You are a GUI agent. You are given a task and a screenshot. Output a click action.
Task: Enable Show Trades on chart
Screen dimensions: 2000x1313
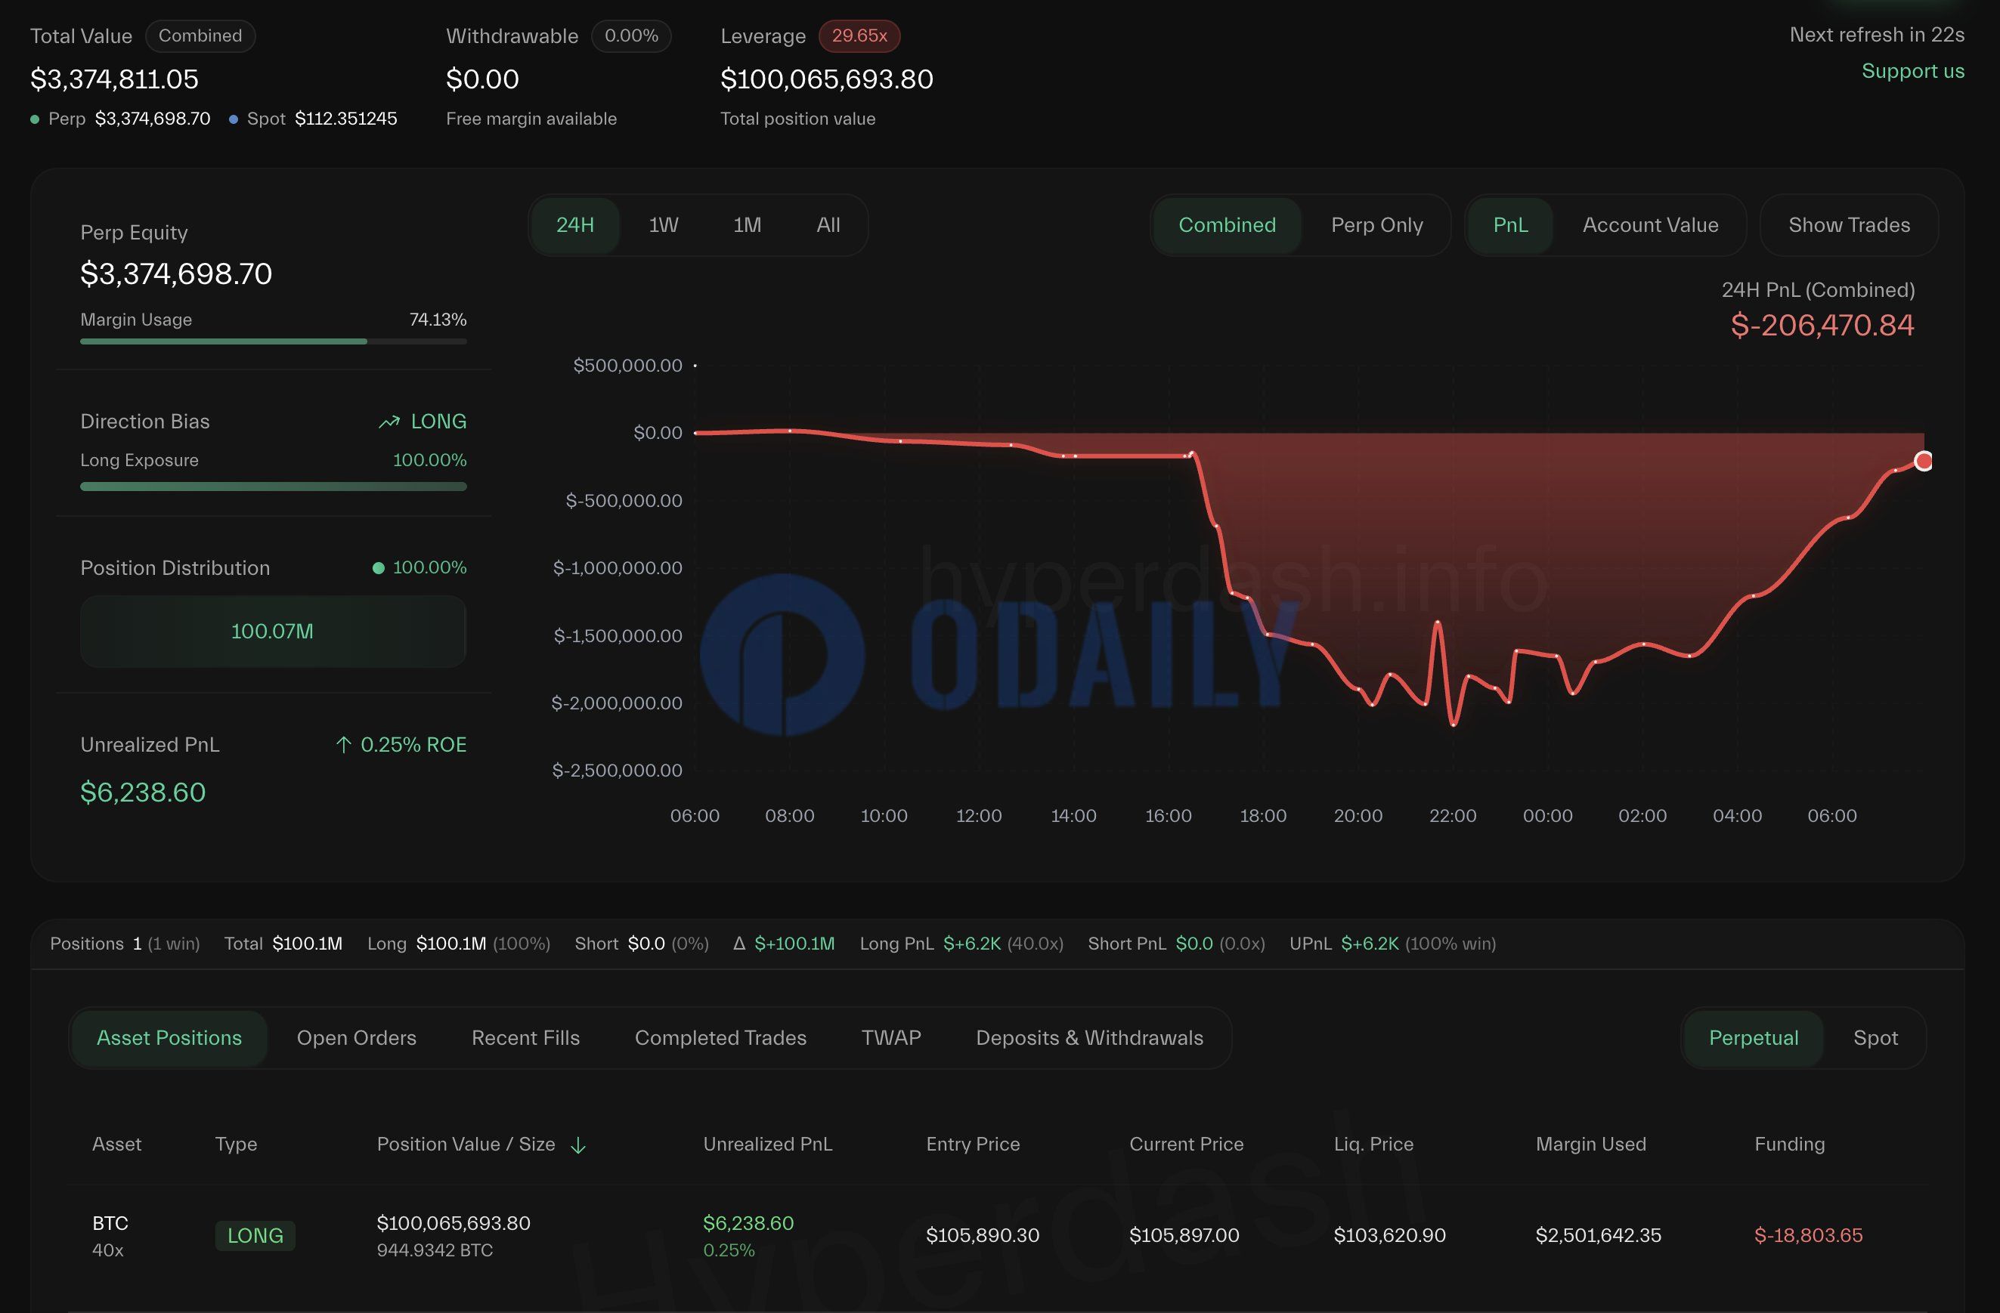(1848, 225)
